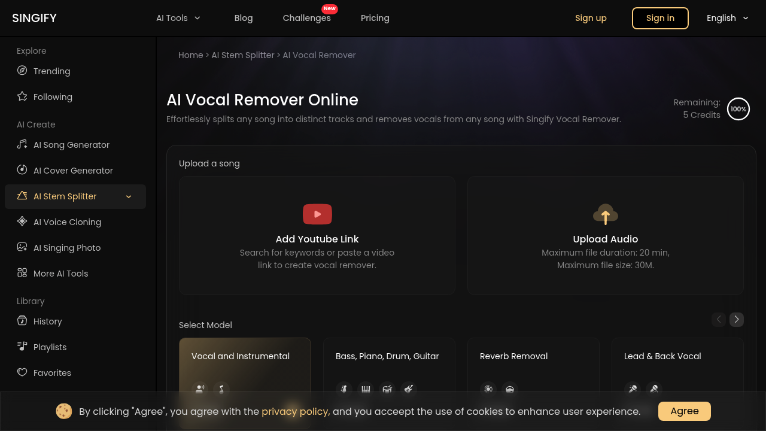The width and height of the screenshot is (766, 431).
Task: Open the English language selector
Action: click(x=727, y=18)
